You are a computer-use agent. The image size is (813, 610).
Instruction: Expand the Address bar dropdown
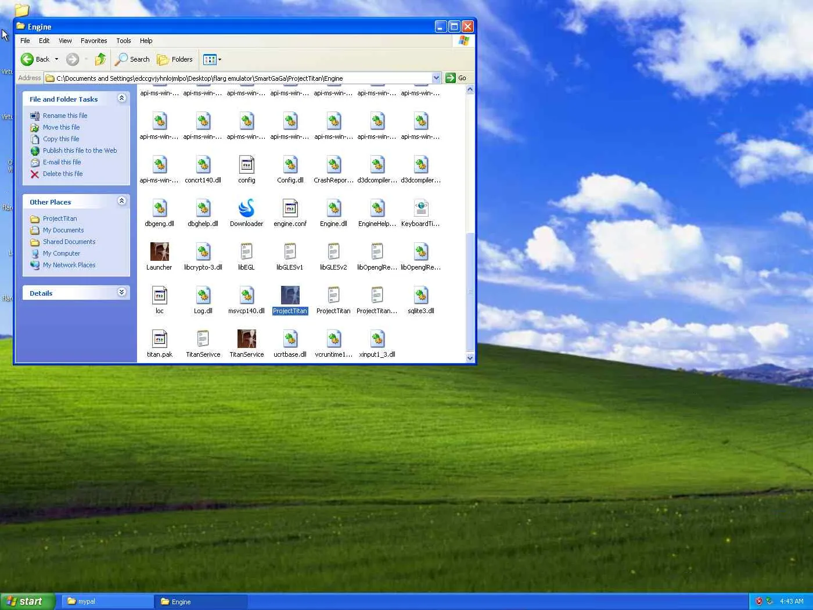coord(436,78)
